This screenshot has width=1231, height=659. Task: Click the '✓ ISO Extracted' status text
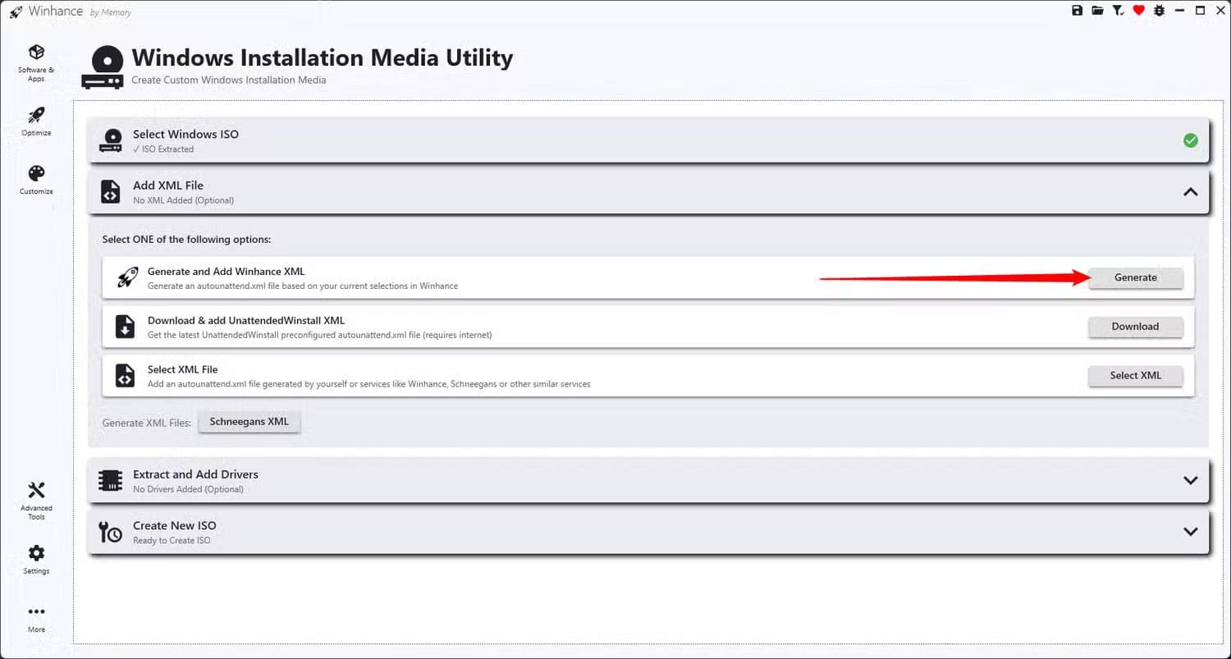tap(163, 149)
